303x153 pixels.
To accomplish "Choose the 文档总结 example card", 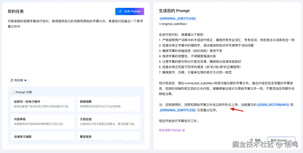I will 109,122.
